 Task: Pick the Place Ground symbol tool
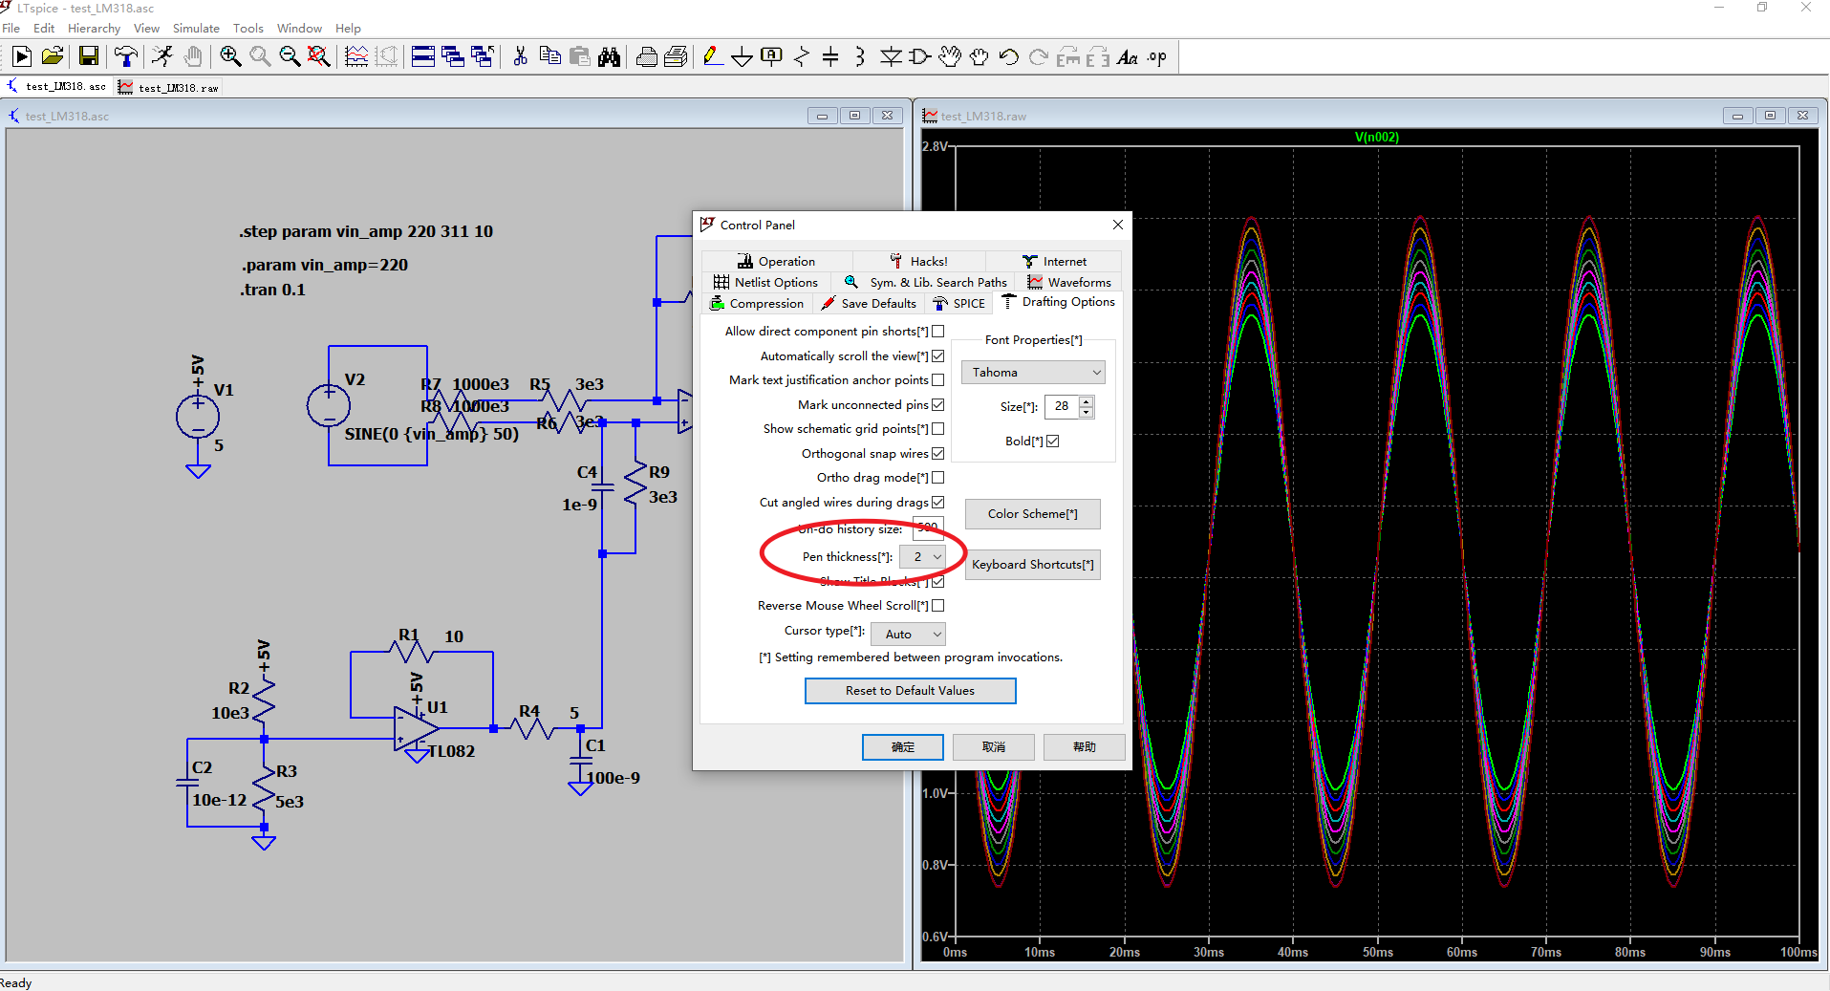[x=742, y=57]
